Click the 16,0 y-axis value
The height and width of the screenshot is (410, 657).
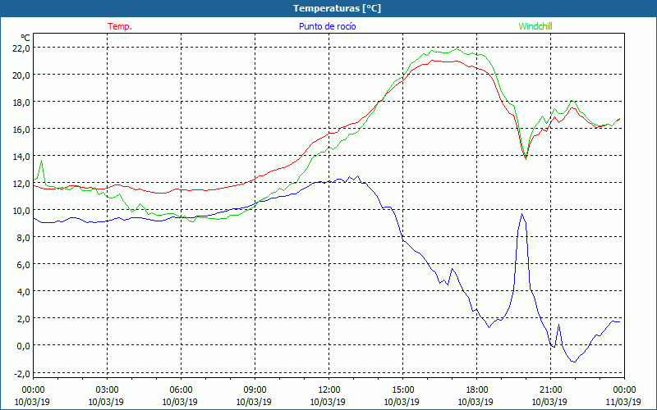pos(21,130)
